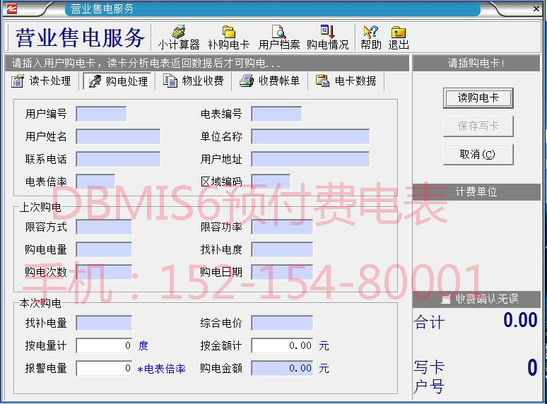The width and height of the screenshot is (547, 404).
Task: Click the app icon in title bar
Action: pyautogui.click(x=11, y=8)
